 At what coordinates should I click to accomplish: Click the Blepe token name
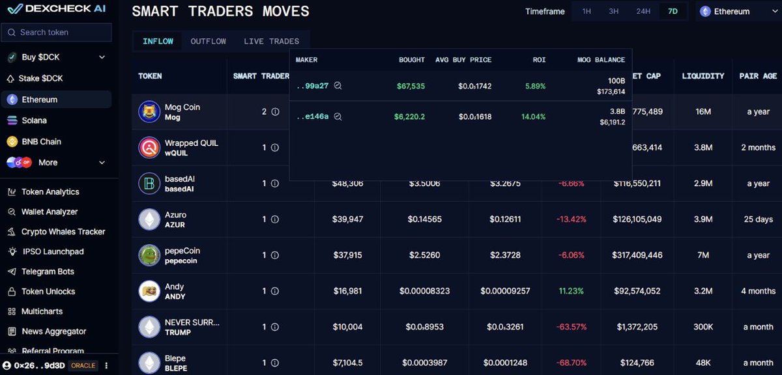[175, 358]
